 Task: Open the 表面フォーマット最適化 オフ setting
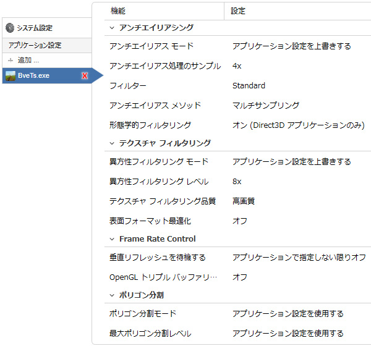click(240, 221)
